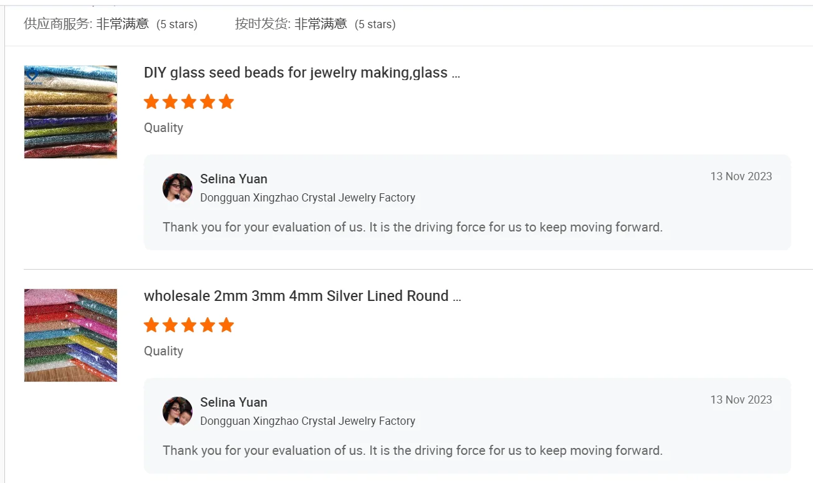Click the Quality tag under DIY beads review

point(163,128)
